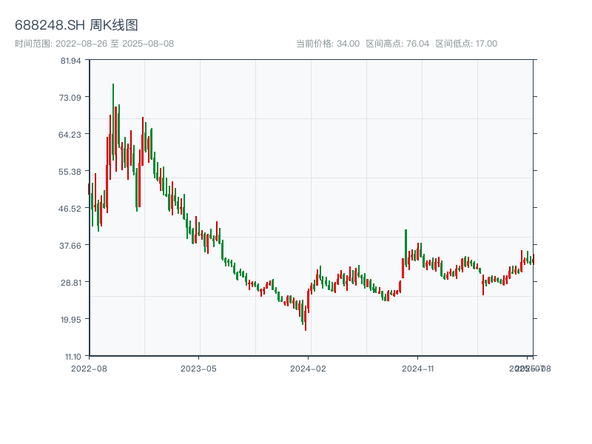Click the current price label 当前价格: 34.00
The width and height of the screenshot is (592, 444).
328,44
